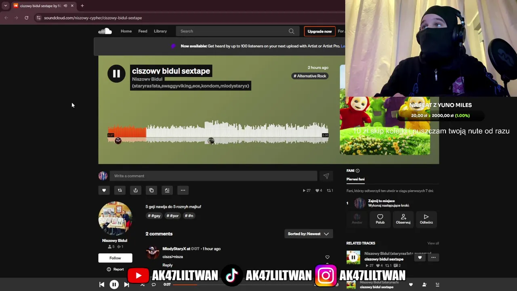This screenshot has height=291, width=517.
Task: Pause the related track ciszowy bidul sextape
Action: coord(353,257)
